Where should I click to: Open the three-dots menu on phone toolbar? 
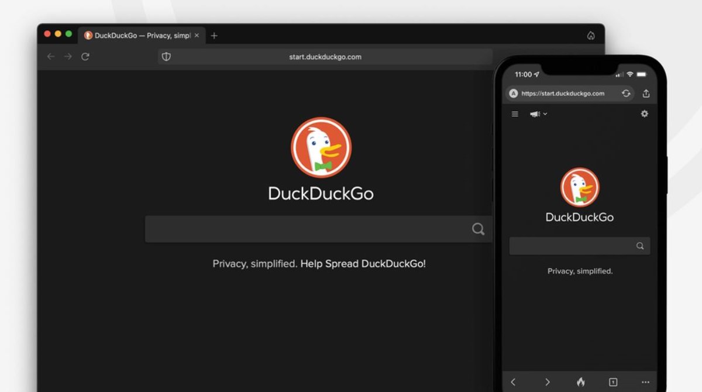(645, 381)
